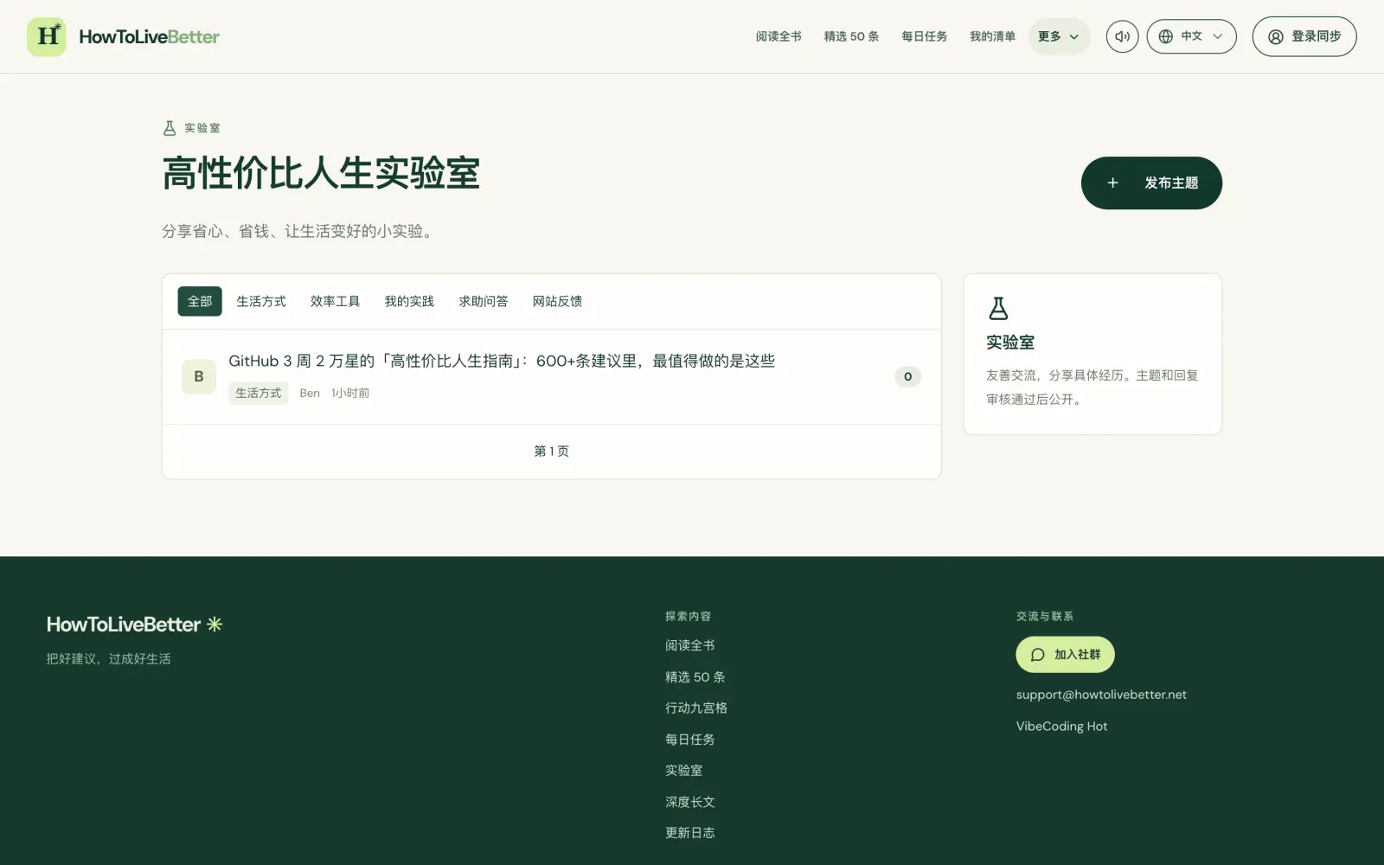The width and height of the screenshot is (1384, 865).
Task: Click the asterisk mark in footer logo
Action: click(215, 624)
